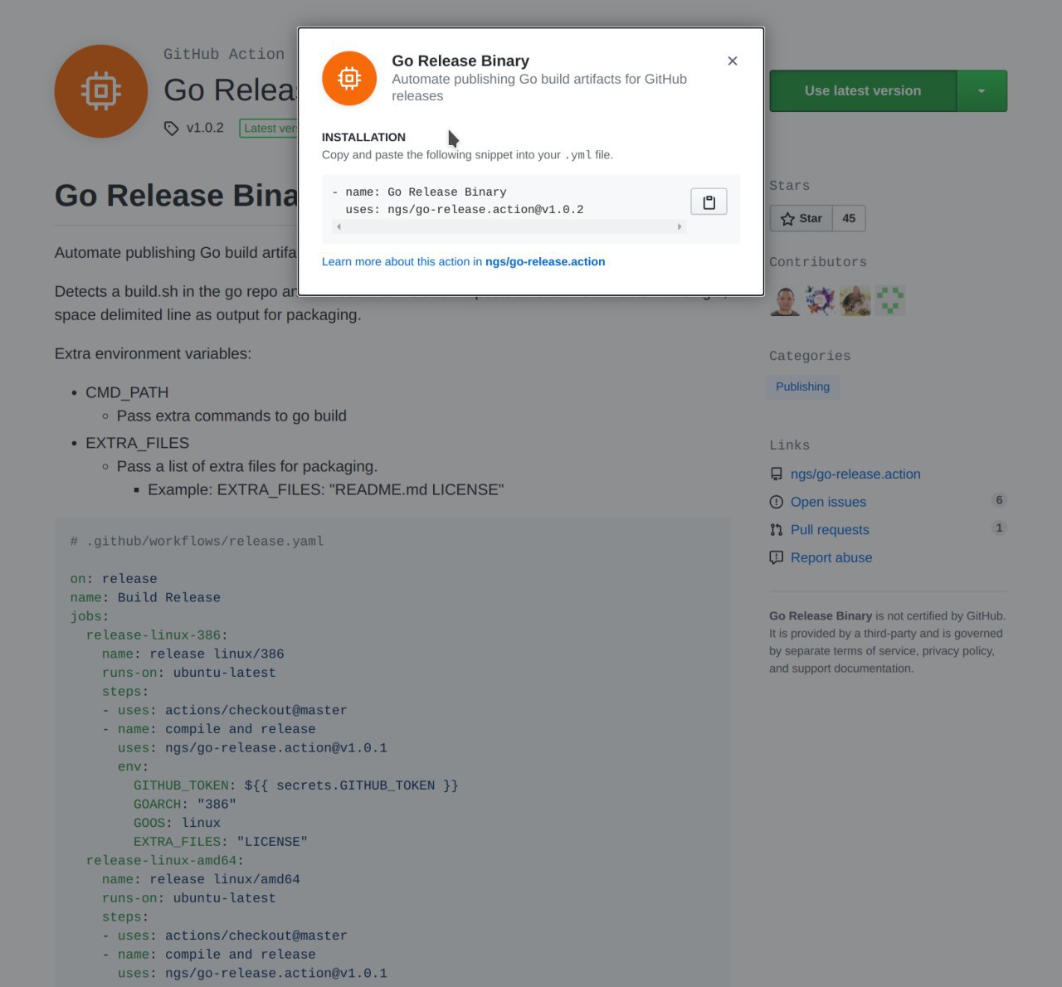Click the v1.0.2 version label
Screen dimensions: 1062x987
(x=205, y=128)
